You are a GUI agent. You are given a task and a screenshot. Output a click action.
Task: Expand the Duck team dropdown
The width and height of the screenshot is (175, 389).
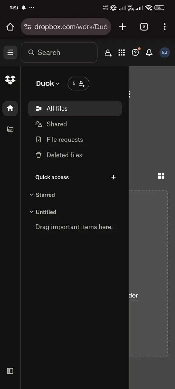(x=48, y=84)
